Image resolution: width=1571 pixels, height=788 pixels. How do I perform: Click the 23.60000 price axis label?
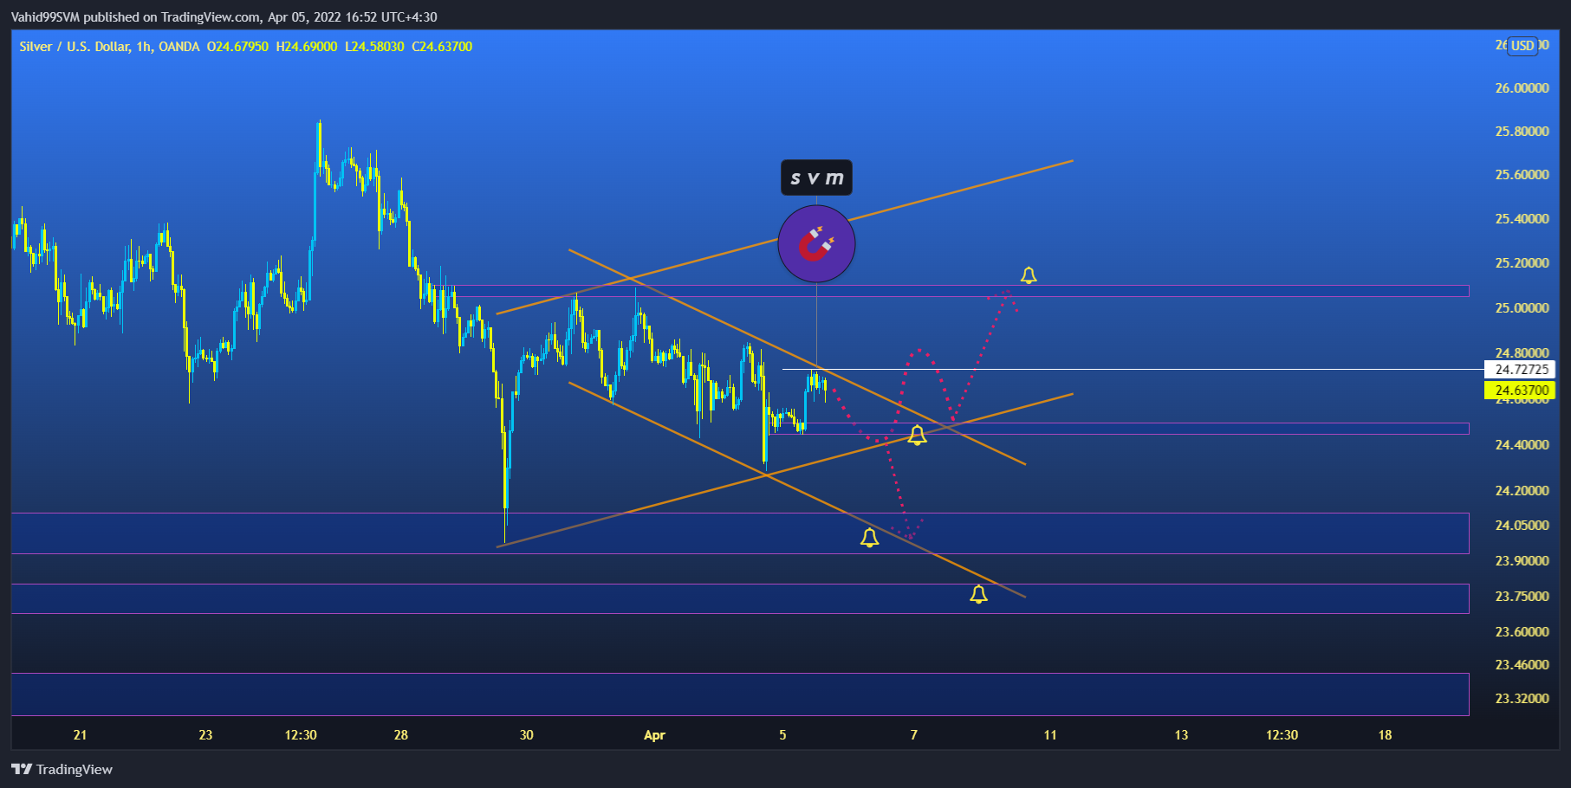(x=1522, y=632)
